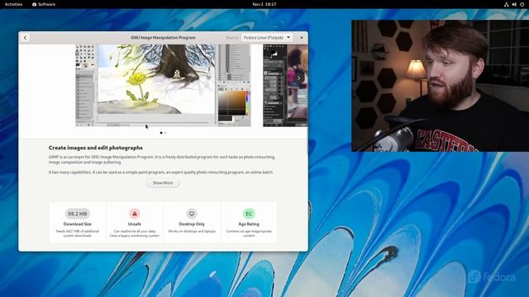Click the window title 'GNU Image Manipulation Program'

pos(163,38)
